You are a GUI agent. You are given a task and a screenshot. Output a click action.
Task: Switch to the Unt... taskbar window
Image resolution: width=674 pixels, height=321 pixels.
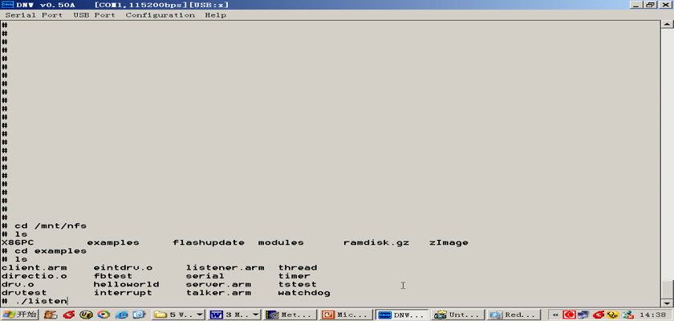pos(457,315)
